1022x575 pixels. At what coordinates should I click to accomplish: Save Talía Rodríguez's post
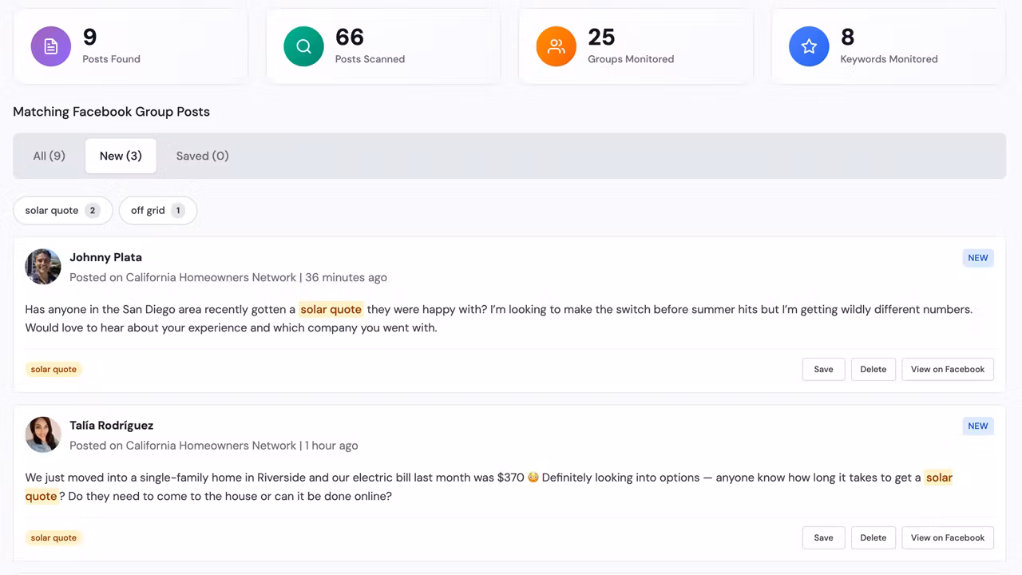coord(823,537)
